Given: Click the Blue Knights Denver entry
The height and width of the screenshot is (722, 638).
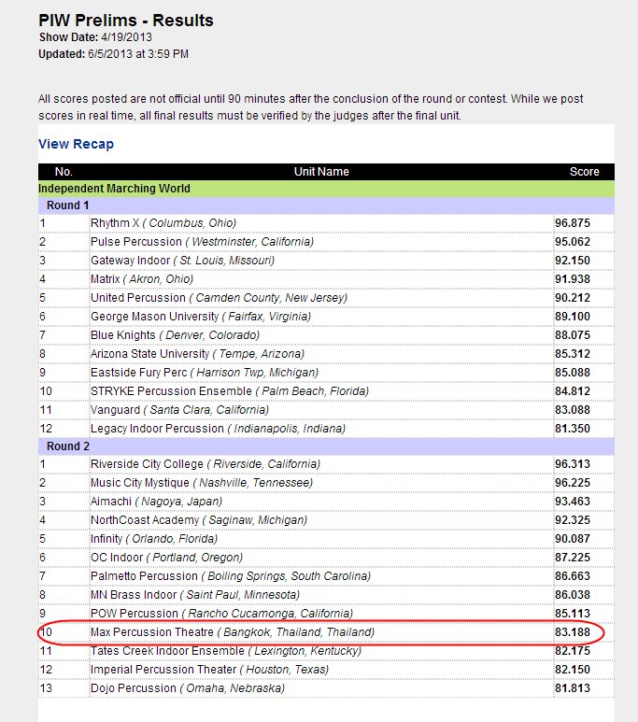Looking at the screenshot, I should point(175,335).
